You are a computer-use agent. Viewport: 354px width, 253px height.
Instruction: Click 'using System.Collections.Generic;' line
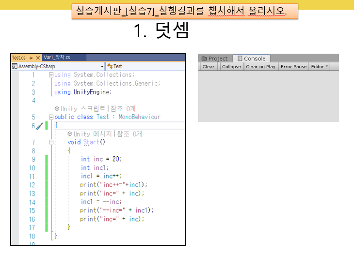[x=107, y=84]
